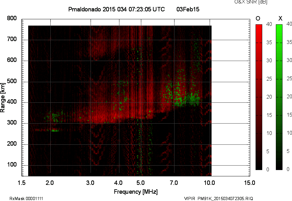Screen dimensions: 292x201
Task: Click the small green echo patch near 2 MHz at 265 km
Action: [x=55, y=131]
